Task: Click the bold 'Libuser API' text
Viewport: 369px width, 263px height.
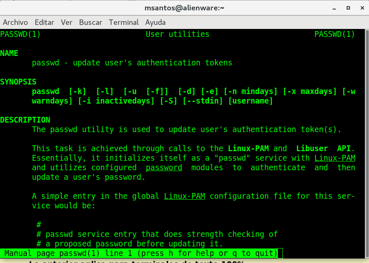Action: click(326, 149)
